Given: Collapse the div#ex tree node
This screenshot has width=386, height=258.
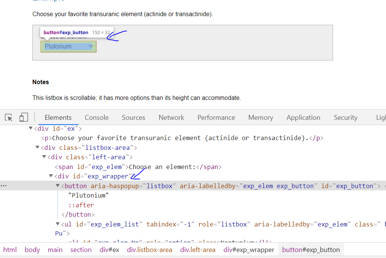Looking at the screenshot, I should (x=30, y=128).
